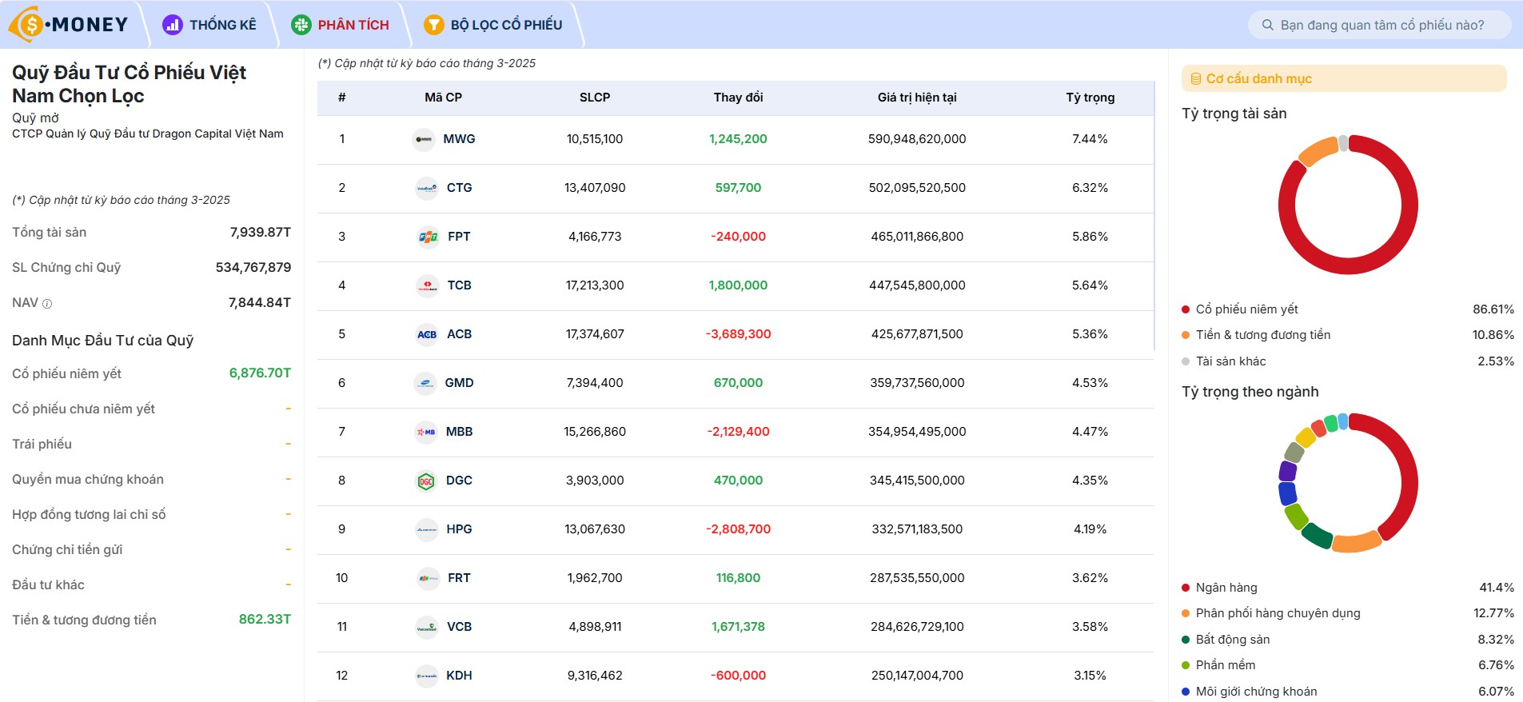Click the Money logo
This screenshot has height=702, width=1523.
[x=69, y=24]
